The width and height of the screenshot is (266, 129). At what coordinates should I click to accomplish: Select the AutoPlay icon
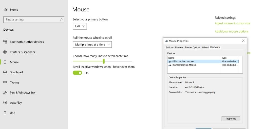click(x=5, y=103)
